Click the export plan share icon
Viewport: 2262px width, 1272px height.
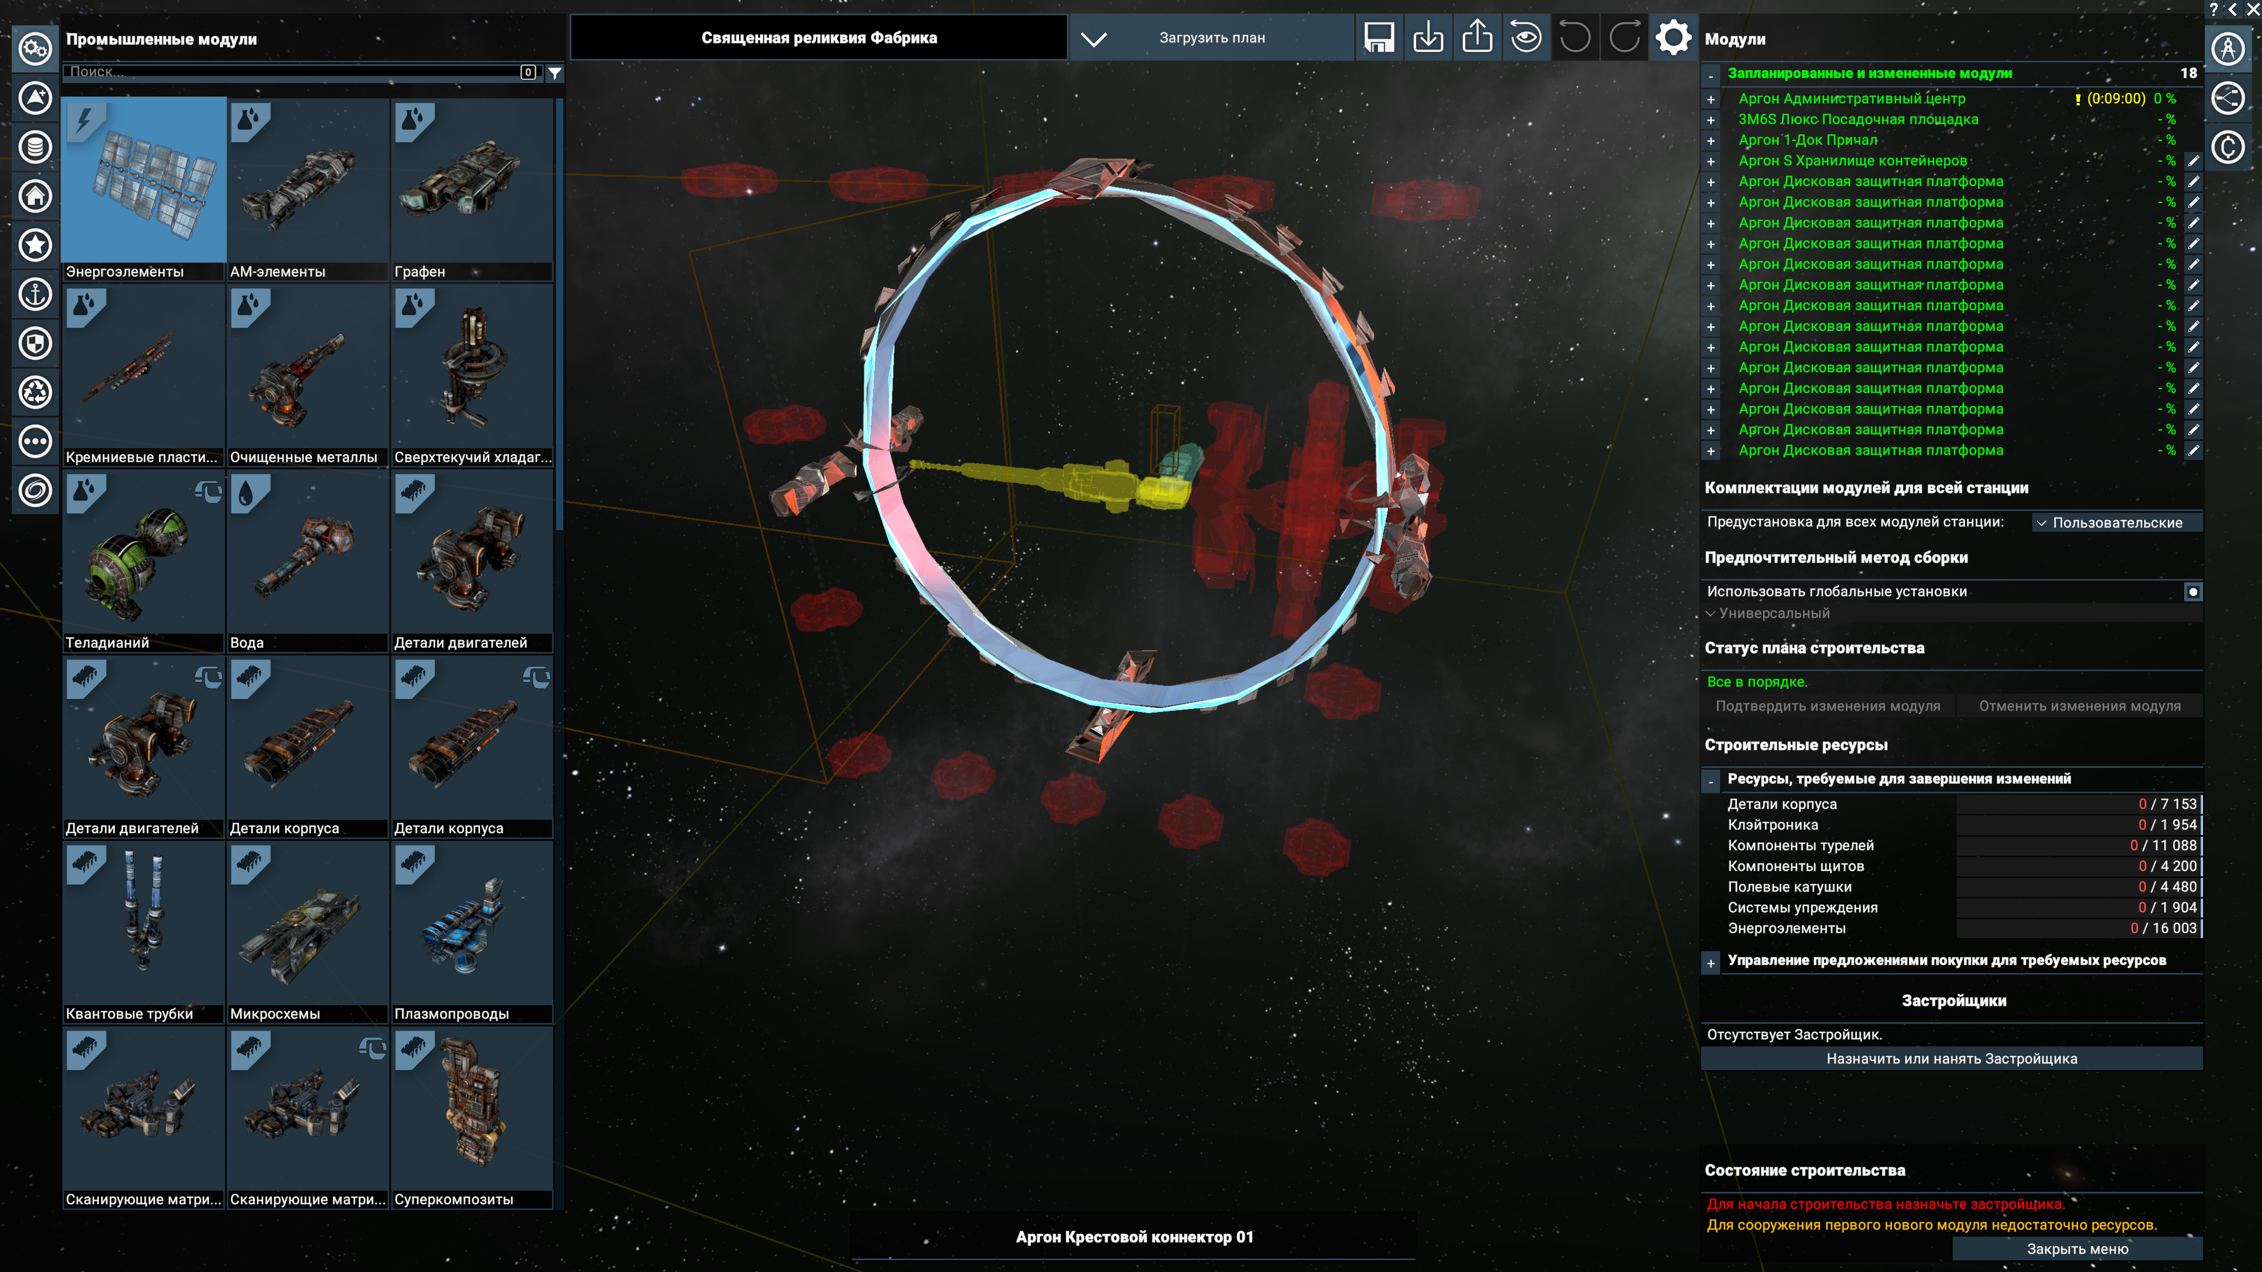coord(1477,38)
